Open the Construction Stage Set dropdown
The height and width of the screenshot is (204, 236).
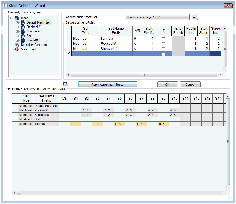187,17
